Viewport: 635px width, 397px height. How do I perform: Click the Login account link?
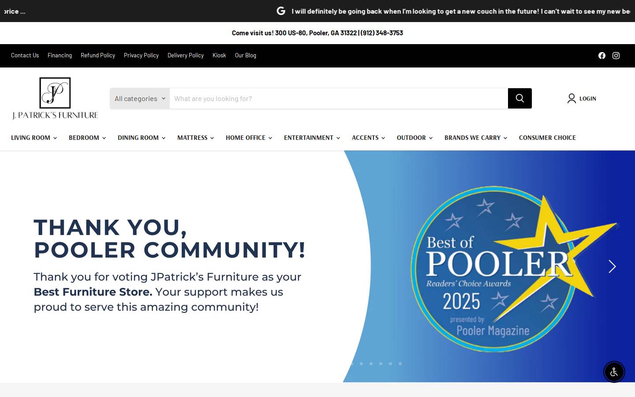582,98
